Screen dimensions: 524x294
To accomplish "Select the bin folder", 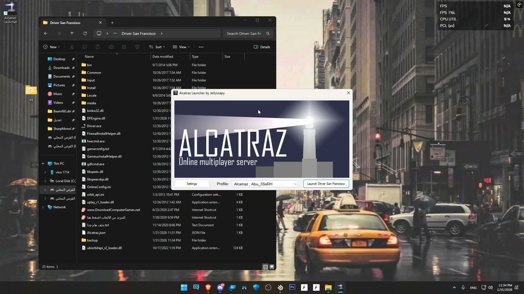I will coord(89,65).
